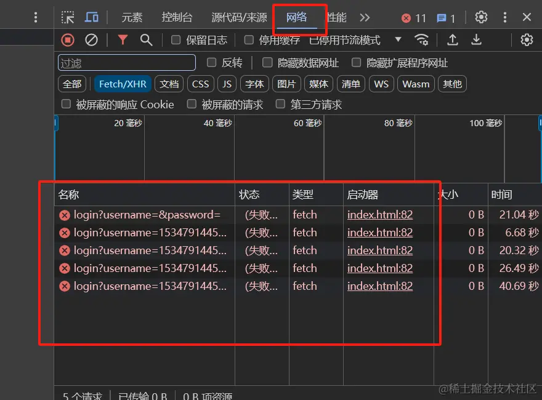Open network panel settings gear
Viewport: 542px width, 400px height.
click(x=527, y=40)
